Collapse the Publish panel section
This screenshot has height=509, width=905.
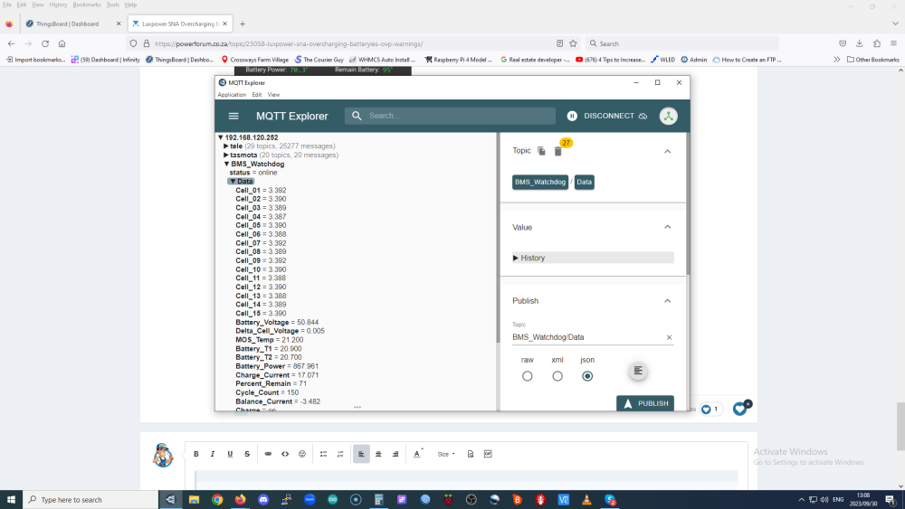coord(667,301)
